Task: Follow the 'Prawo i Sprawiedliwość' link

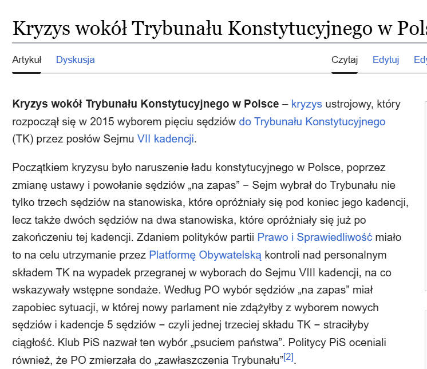Action: click(x=315, y=237)
